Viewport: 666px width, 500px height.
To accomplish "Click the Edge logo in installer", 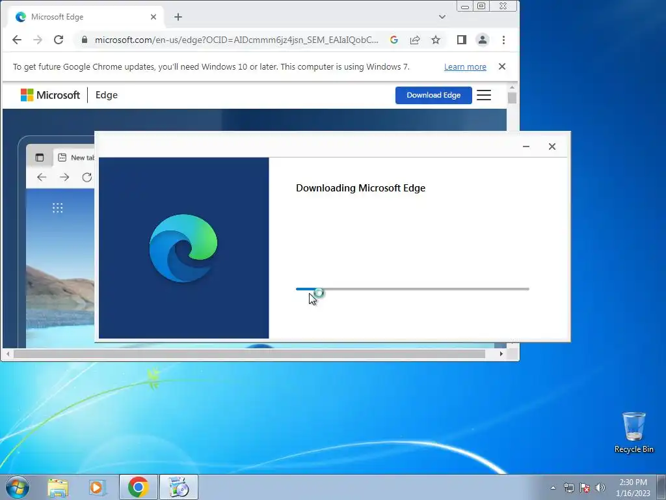I will (x=183, y=248).
